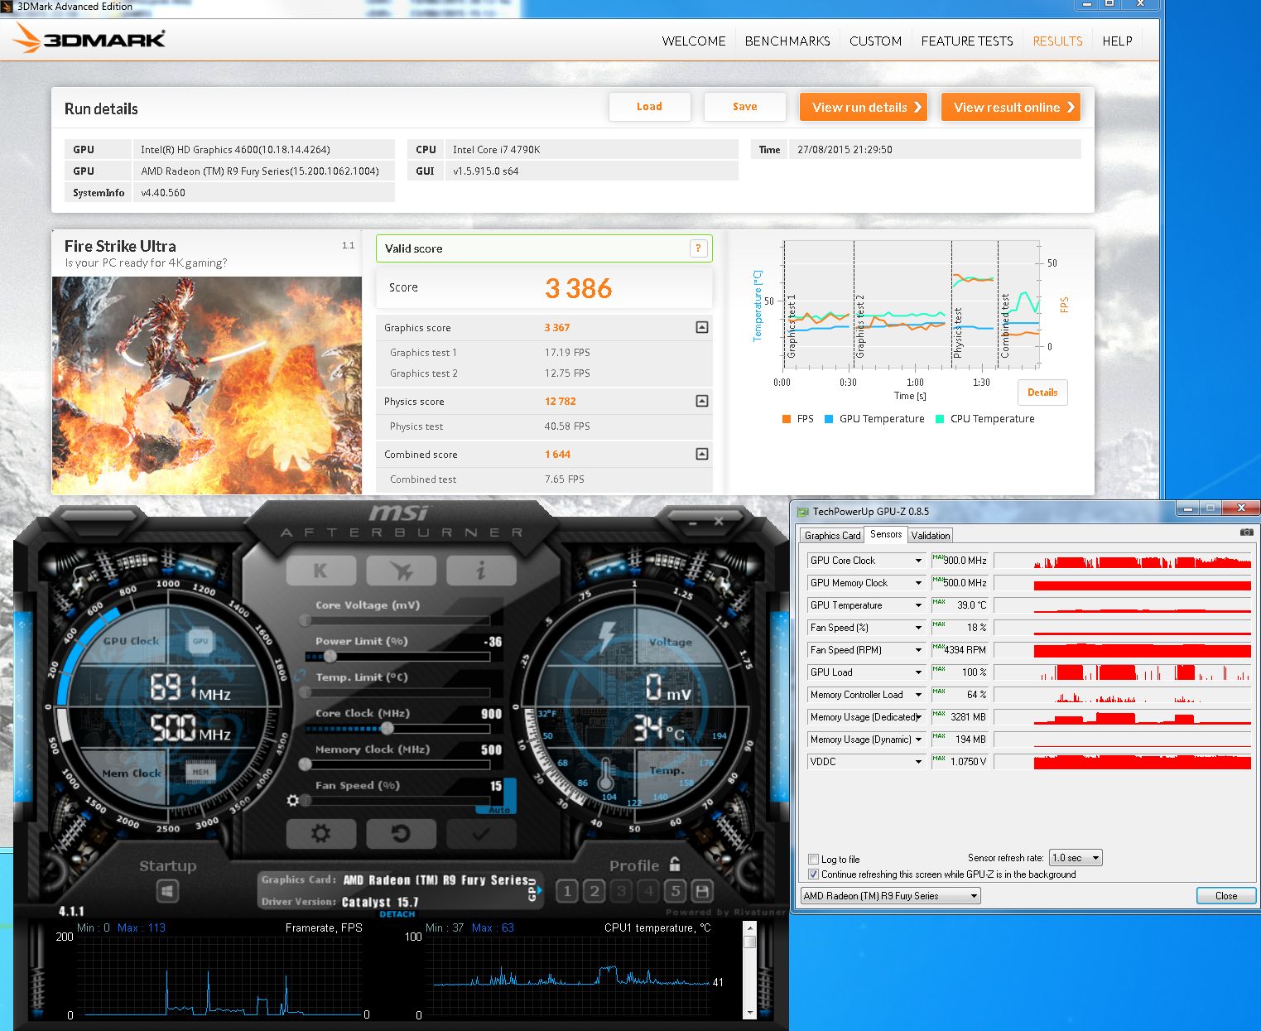The image size is (1261, 1031).
Task: Click the Fire Strike Ultra thumbnail image
Action: pos(207,385)
